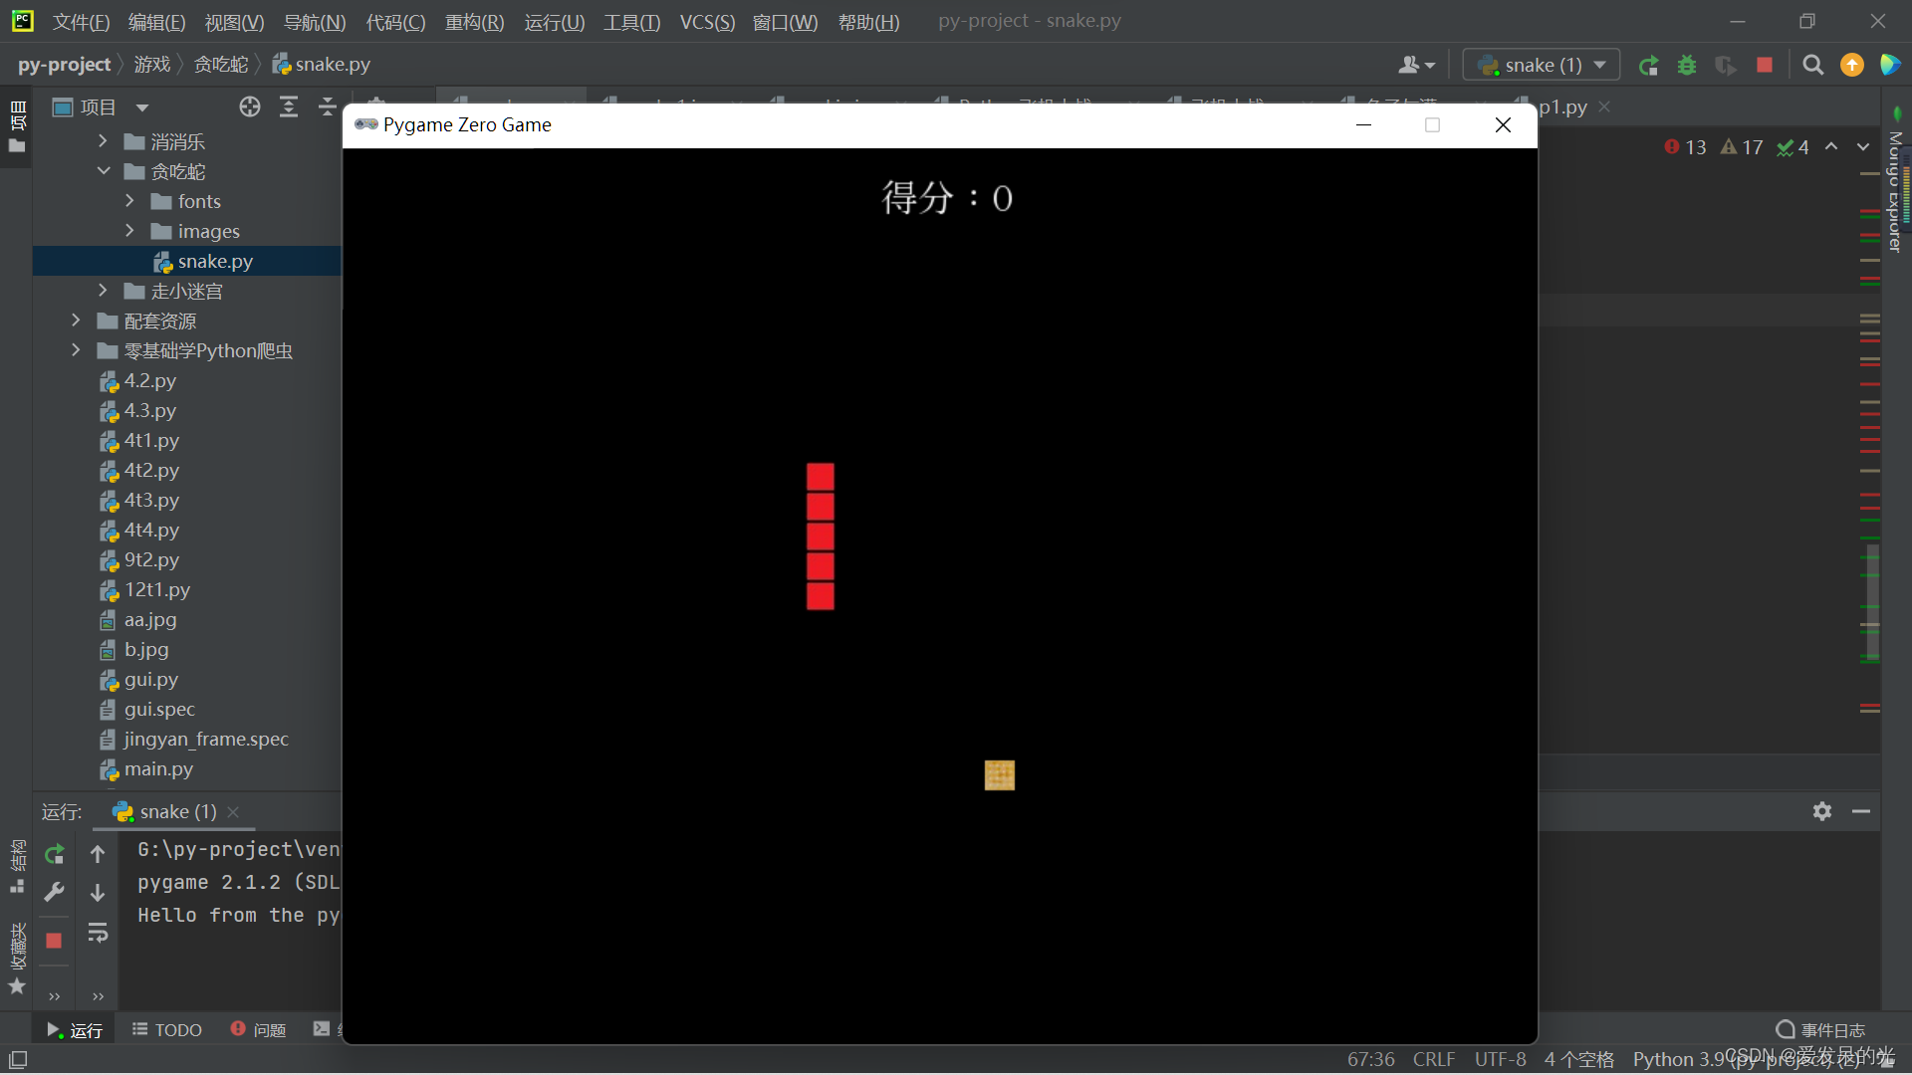Start debugging with the bug icon
This screenshot has height=1075, width=1912.
pos(1687,66)
